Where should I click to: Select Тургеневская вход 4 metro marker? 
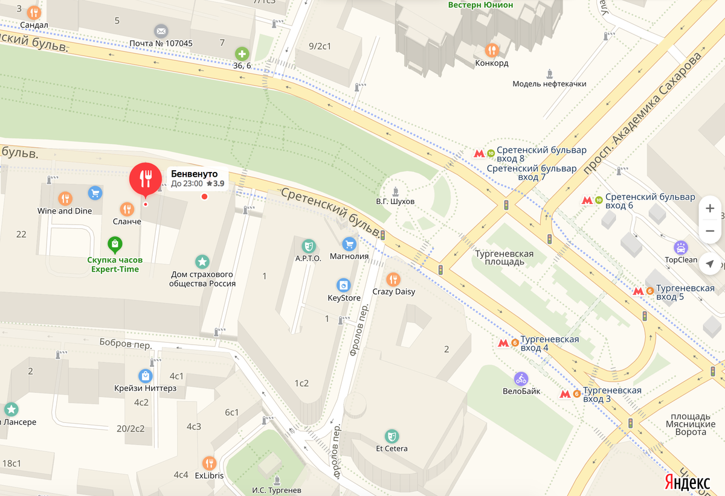coord(503,343)
